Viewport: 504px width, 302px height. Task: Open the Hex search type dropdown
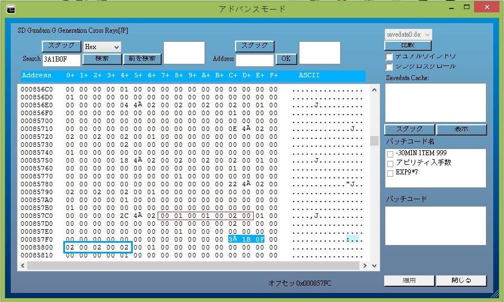pyautogui.click(x=102, y=47)
